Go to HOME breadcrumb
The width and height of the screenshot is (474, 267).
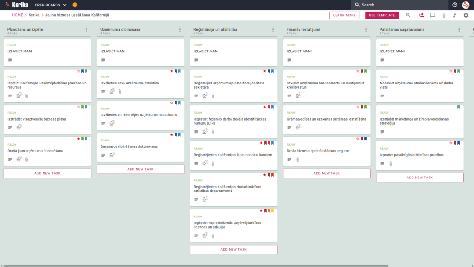[x=17, y=15]
